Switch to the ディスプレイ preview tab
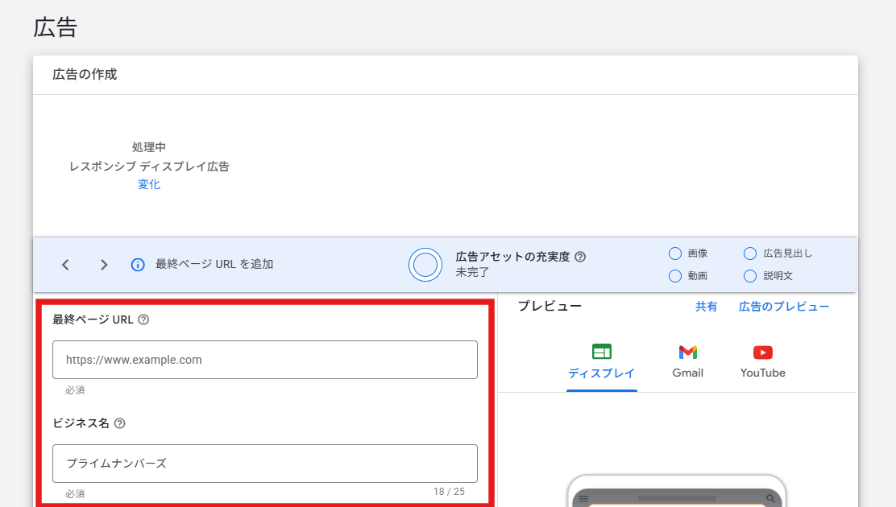The height and width of the screenshot is (507, 896). (x=601, y=373)
